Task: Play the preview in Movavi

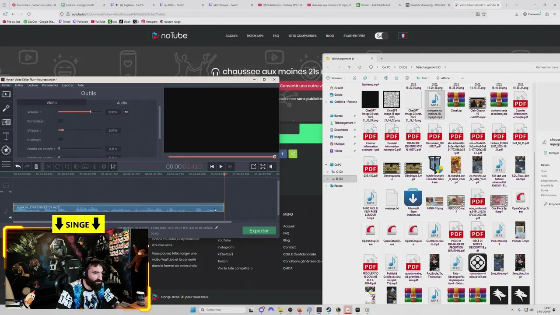Action: (x=221, y=166)
